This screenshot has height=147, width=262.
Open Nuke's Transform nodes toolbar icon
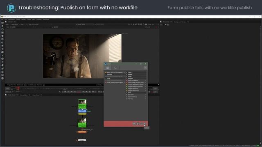[x=2, y=49]
